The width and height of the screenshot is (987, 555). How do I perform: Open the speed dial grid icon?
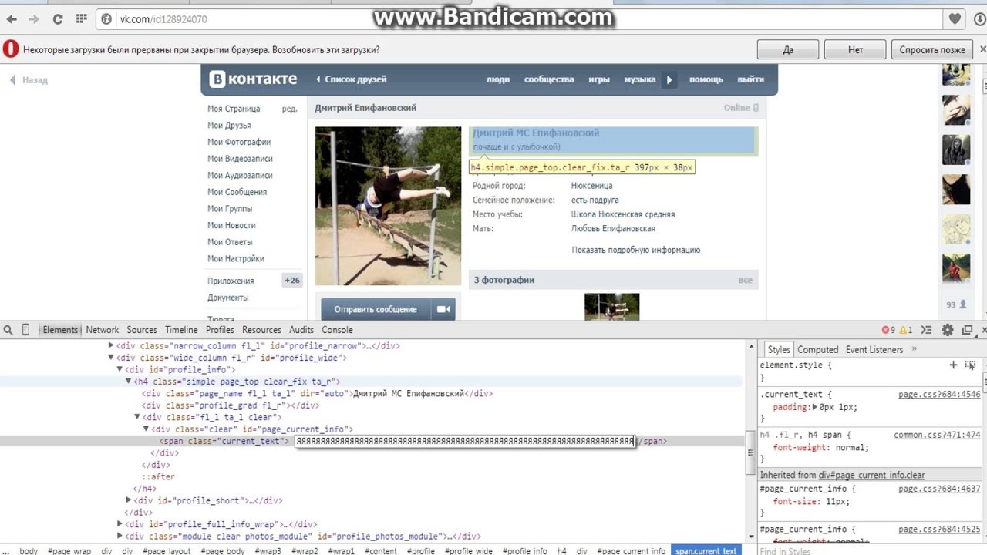(x=82, y=19)
